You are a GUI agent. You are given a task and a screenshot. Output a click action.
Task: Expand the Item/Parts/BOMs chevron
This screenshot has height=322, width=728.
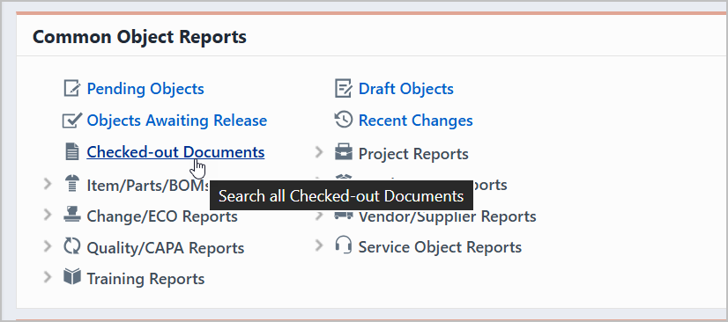pos(48,185)
